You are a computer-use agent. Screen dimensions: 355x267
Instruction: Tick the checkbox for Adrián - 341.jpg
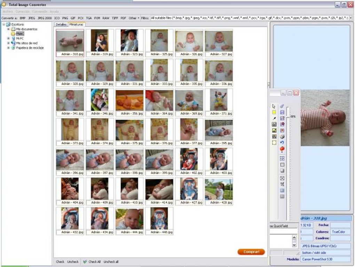point(58,114)
